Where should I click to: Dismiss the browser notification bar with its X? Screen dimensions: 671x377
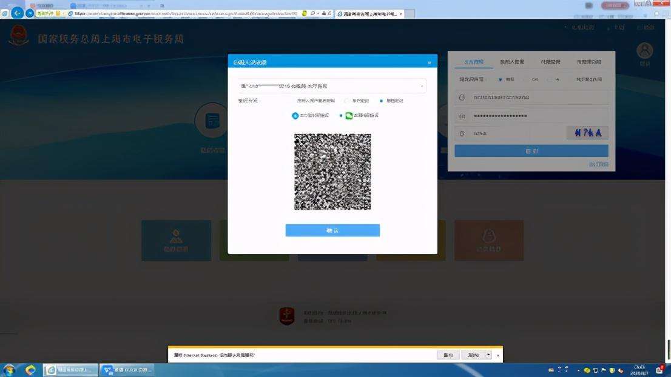coord(497,355)
